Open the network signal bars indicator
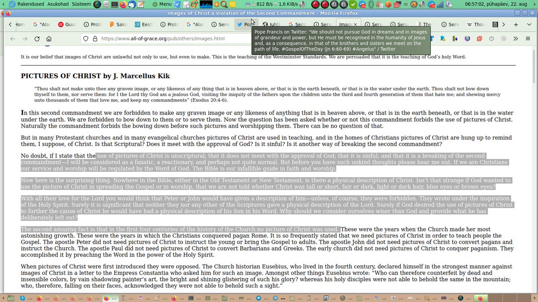 coord(441,4)
